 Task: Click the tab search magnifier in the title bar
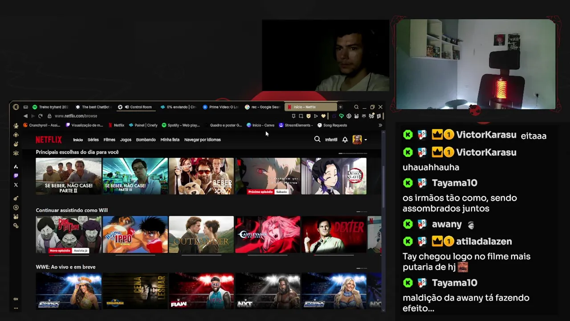point(356,107)
